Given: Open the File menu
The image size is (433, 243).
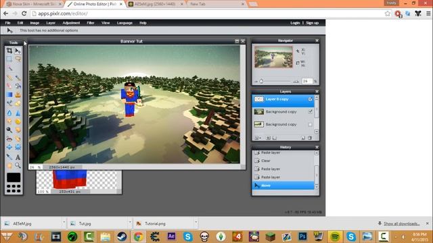Looking at the screenshot, I should (x=7, y=23).
